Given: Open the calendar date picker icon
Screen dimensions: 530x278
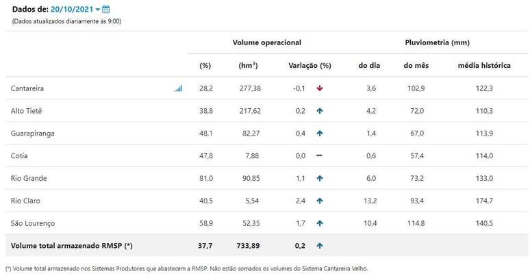Looking at the screenshot, I should (106, 10).
